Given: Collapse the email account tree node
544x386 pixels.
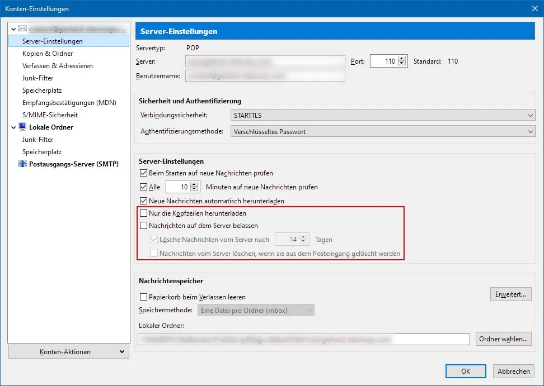Looking at the screenshot, I should coord(13,29).
